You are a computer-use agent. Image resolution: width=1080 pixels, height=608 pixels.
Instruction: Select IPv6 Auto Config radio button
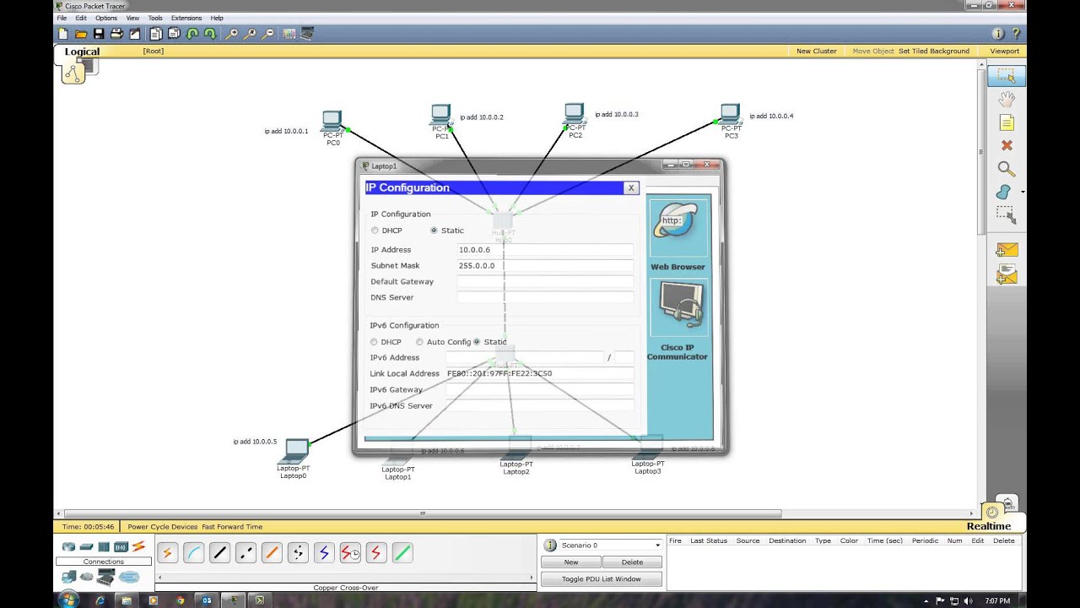tap(419, 342)
